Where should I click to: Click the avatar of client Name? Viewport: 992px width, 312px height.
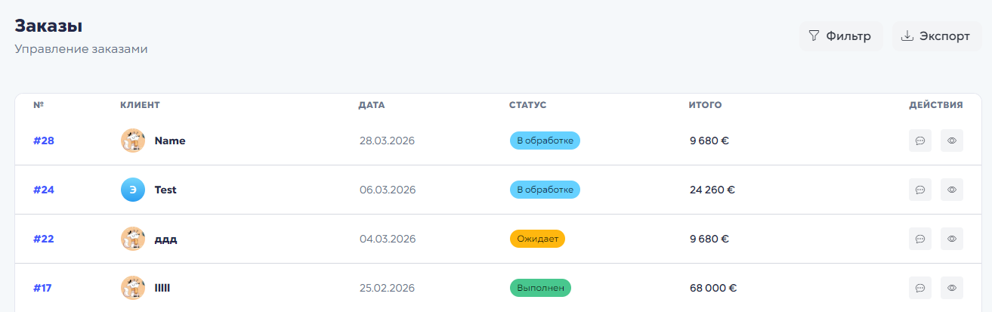tap(133, 141)
